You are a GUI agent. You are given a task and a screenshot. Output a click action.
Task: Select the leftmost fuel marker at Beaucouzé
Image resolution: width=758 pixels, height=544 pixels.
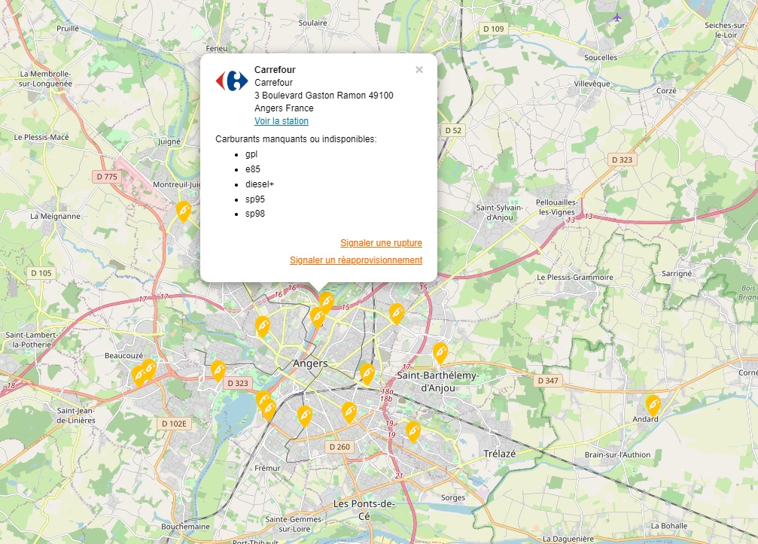[x=139, y=375]
